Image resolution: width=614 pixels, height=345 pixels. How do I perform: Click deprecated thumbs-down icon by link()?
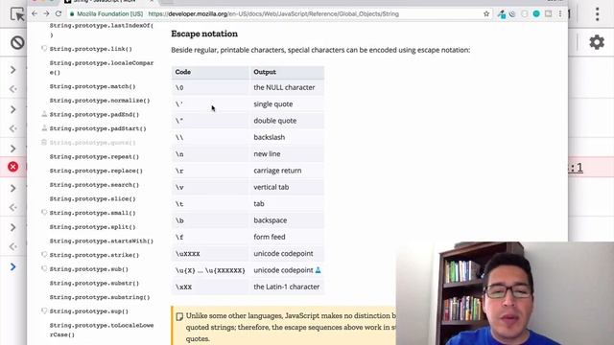click(44, 49)
